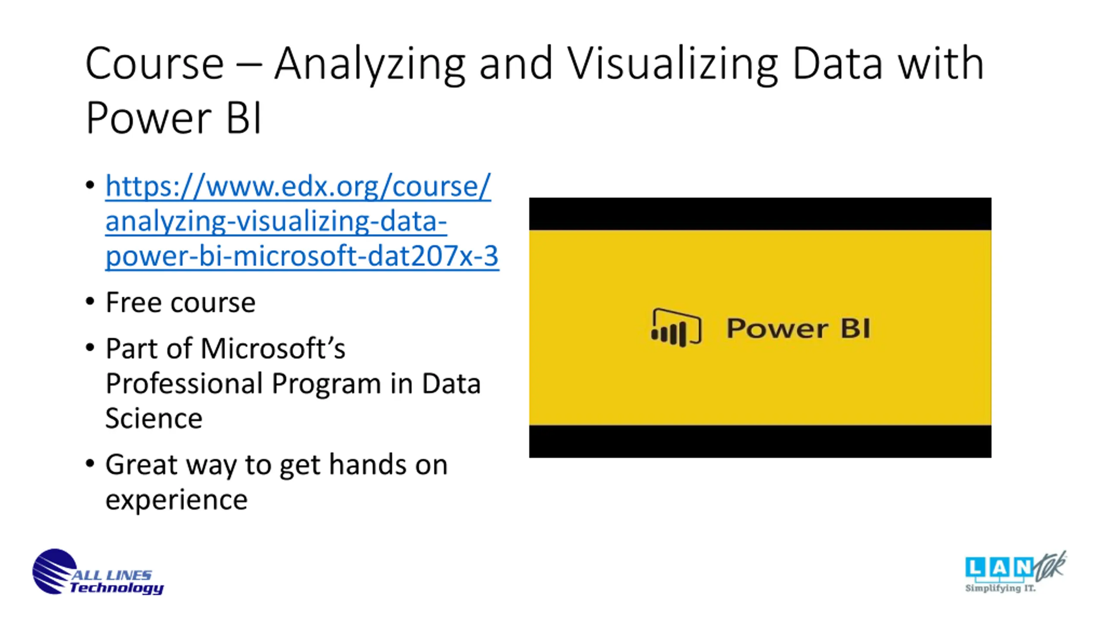The height and width of the screenshot is (622, 1106).
Task: Select the "Great way to get hands on" line
Action: (x=276, y=465)
